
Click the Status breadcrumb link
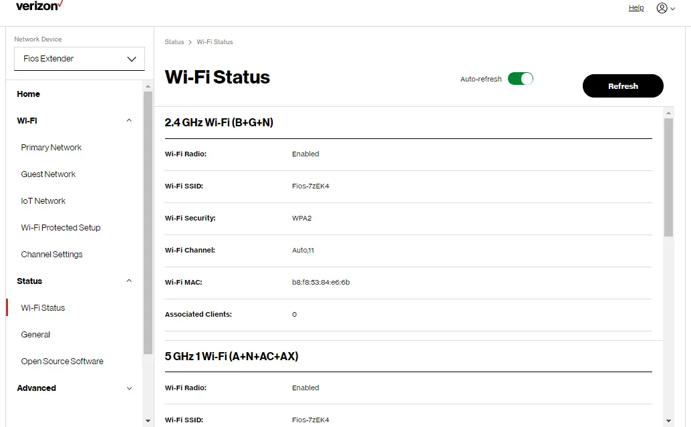[x=174, y=41]
